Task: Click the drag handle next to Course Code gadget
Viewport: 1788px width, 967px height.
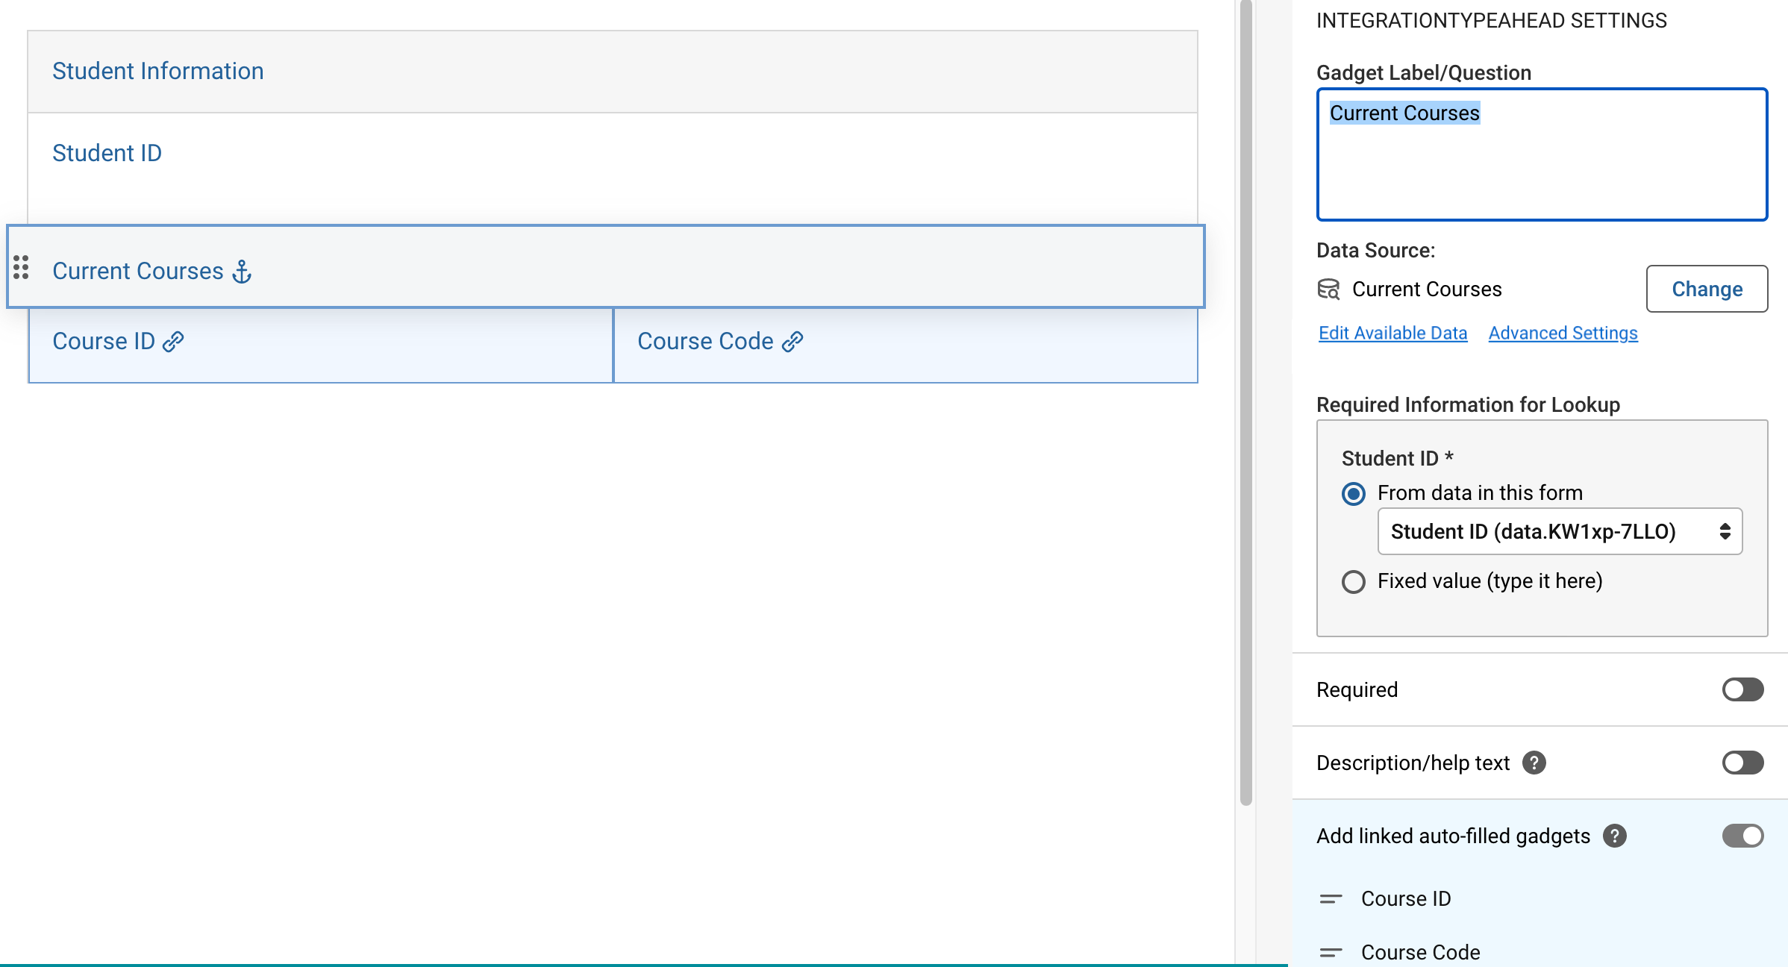Action: click(1331, 953)
